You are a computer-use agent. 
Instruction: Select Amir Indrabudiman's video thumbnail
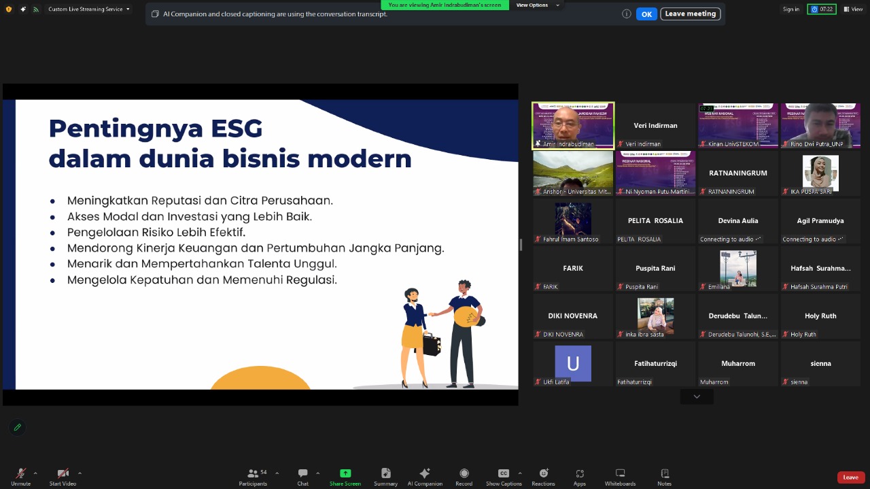(573, 126)
